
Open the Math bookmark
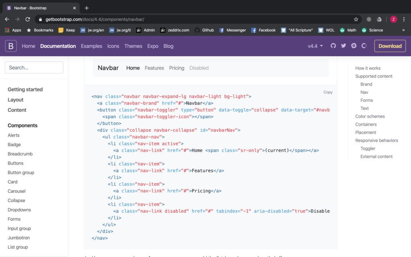(x=348, y=30)
